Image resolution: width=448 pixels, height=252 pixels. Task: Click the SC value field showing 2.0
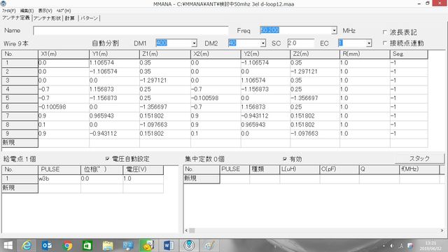click(x=300, y=43)
